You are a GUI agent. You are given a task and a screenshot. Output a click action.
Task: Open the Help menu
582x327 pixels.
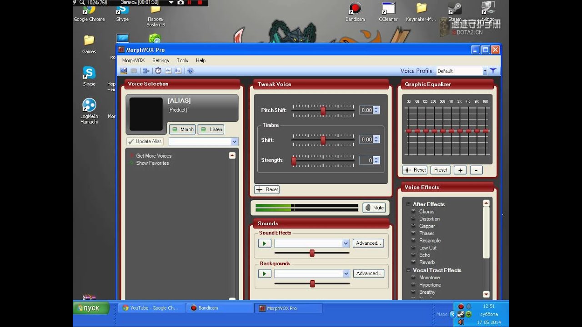click(201, 60)
